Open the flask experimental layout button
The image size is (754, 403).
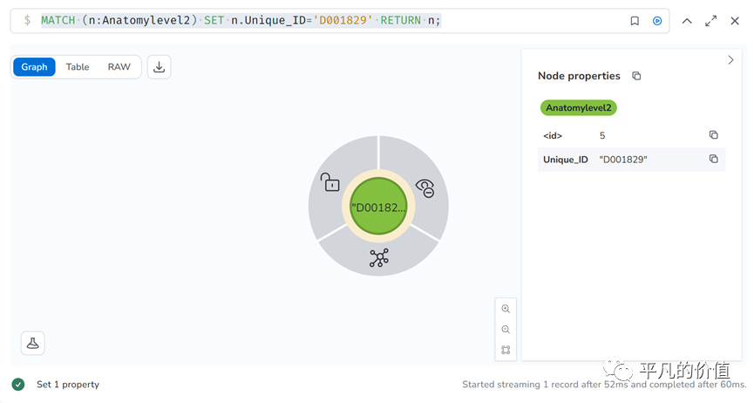(33, 343)
